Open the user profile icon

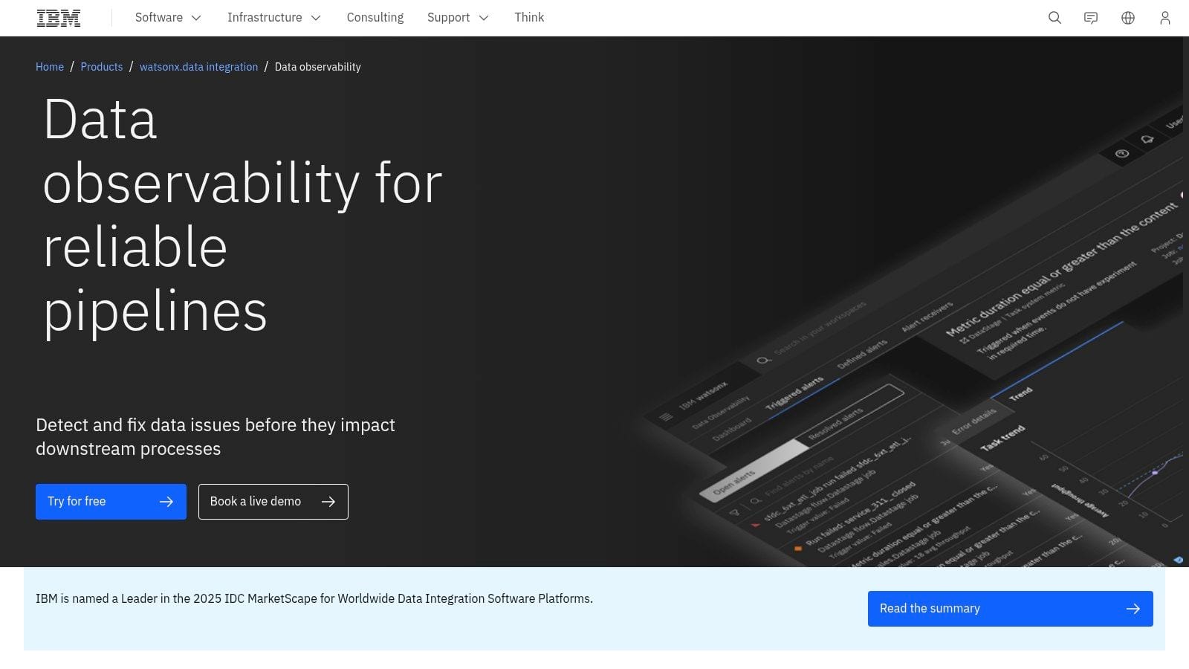[x=1165, y=18]
